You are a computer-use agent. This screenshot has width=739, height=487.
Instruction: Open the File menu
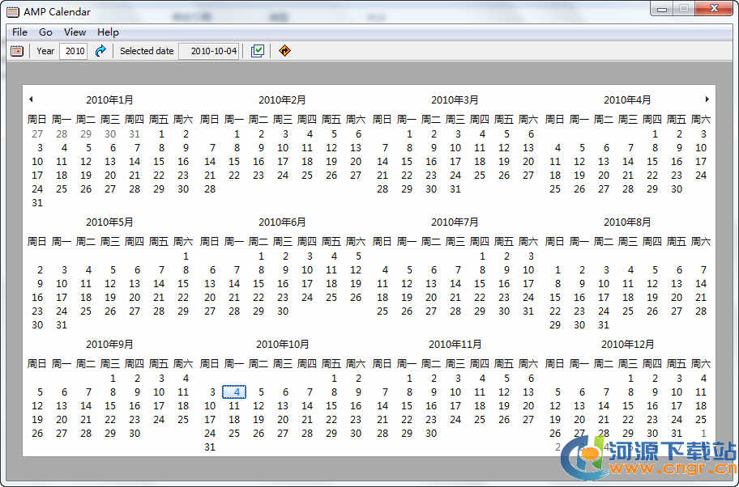click(19, 32)
